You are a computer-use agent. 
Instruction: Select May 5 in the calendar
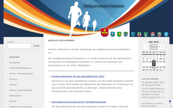click(143, 59)
